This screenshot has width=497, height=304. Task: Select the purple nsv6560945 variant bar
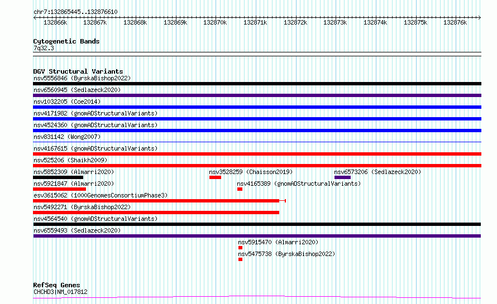point(257,95)
